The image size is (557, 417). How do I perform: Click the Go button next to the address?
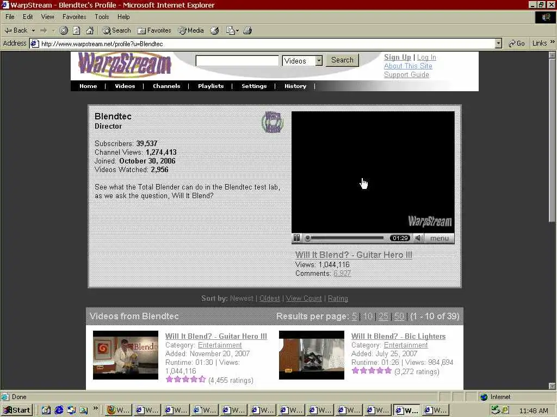point(517,43)
